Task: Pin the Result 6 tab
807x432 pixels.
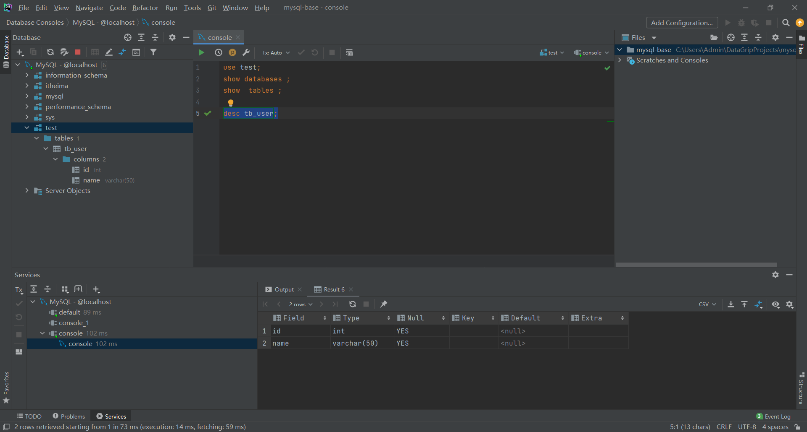Action: (x=383, y=304)
